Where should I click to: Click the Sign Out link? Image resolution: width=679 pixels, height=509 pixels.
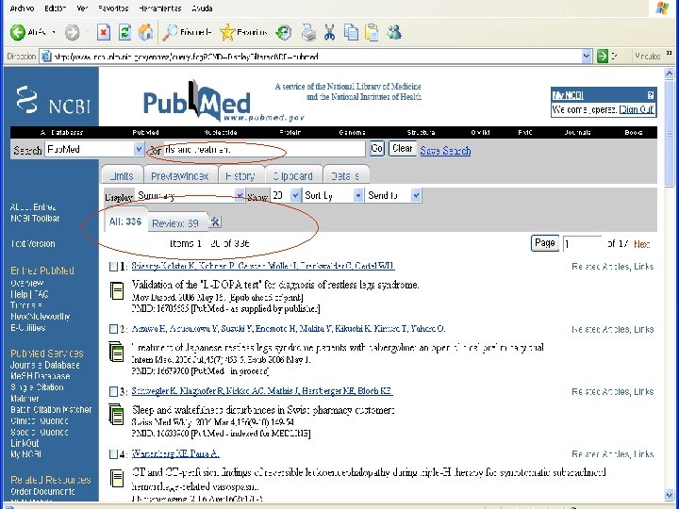637,109
